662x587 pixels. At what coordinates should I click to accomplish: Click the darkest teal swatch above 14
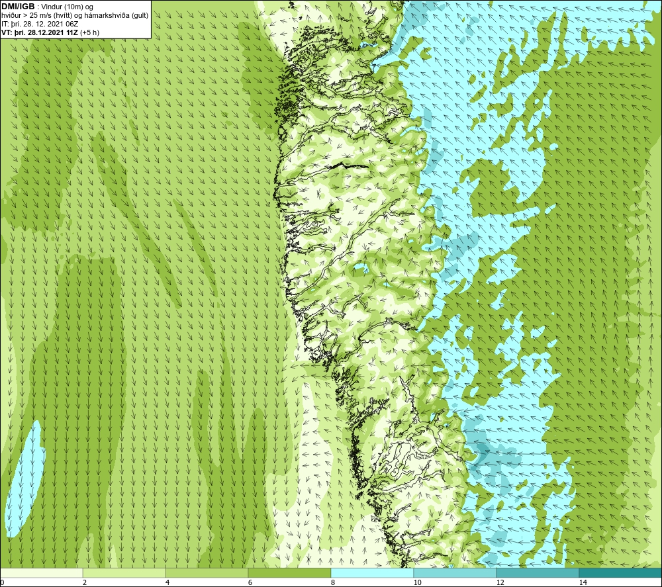621,572
